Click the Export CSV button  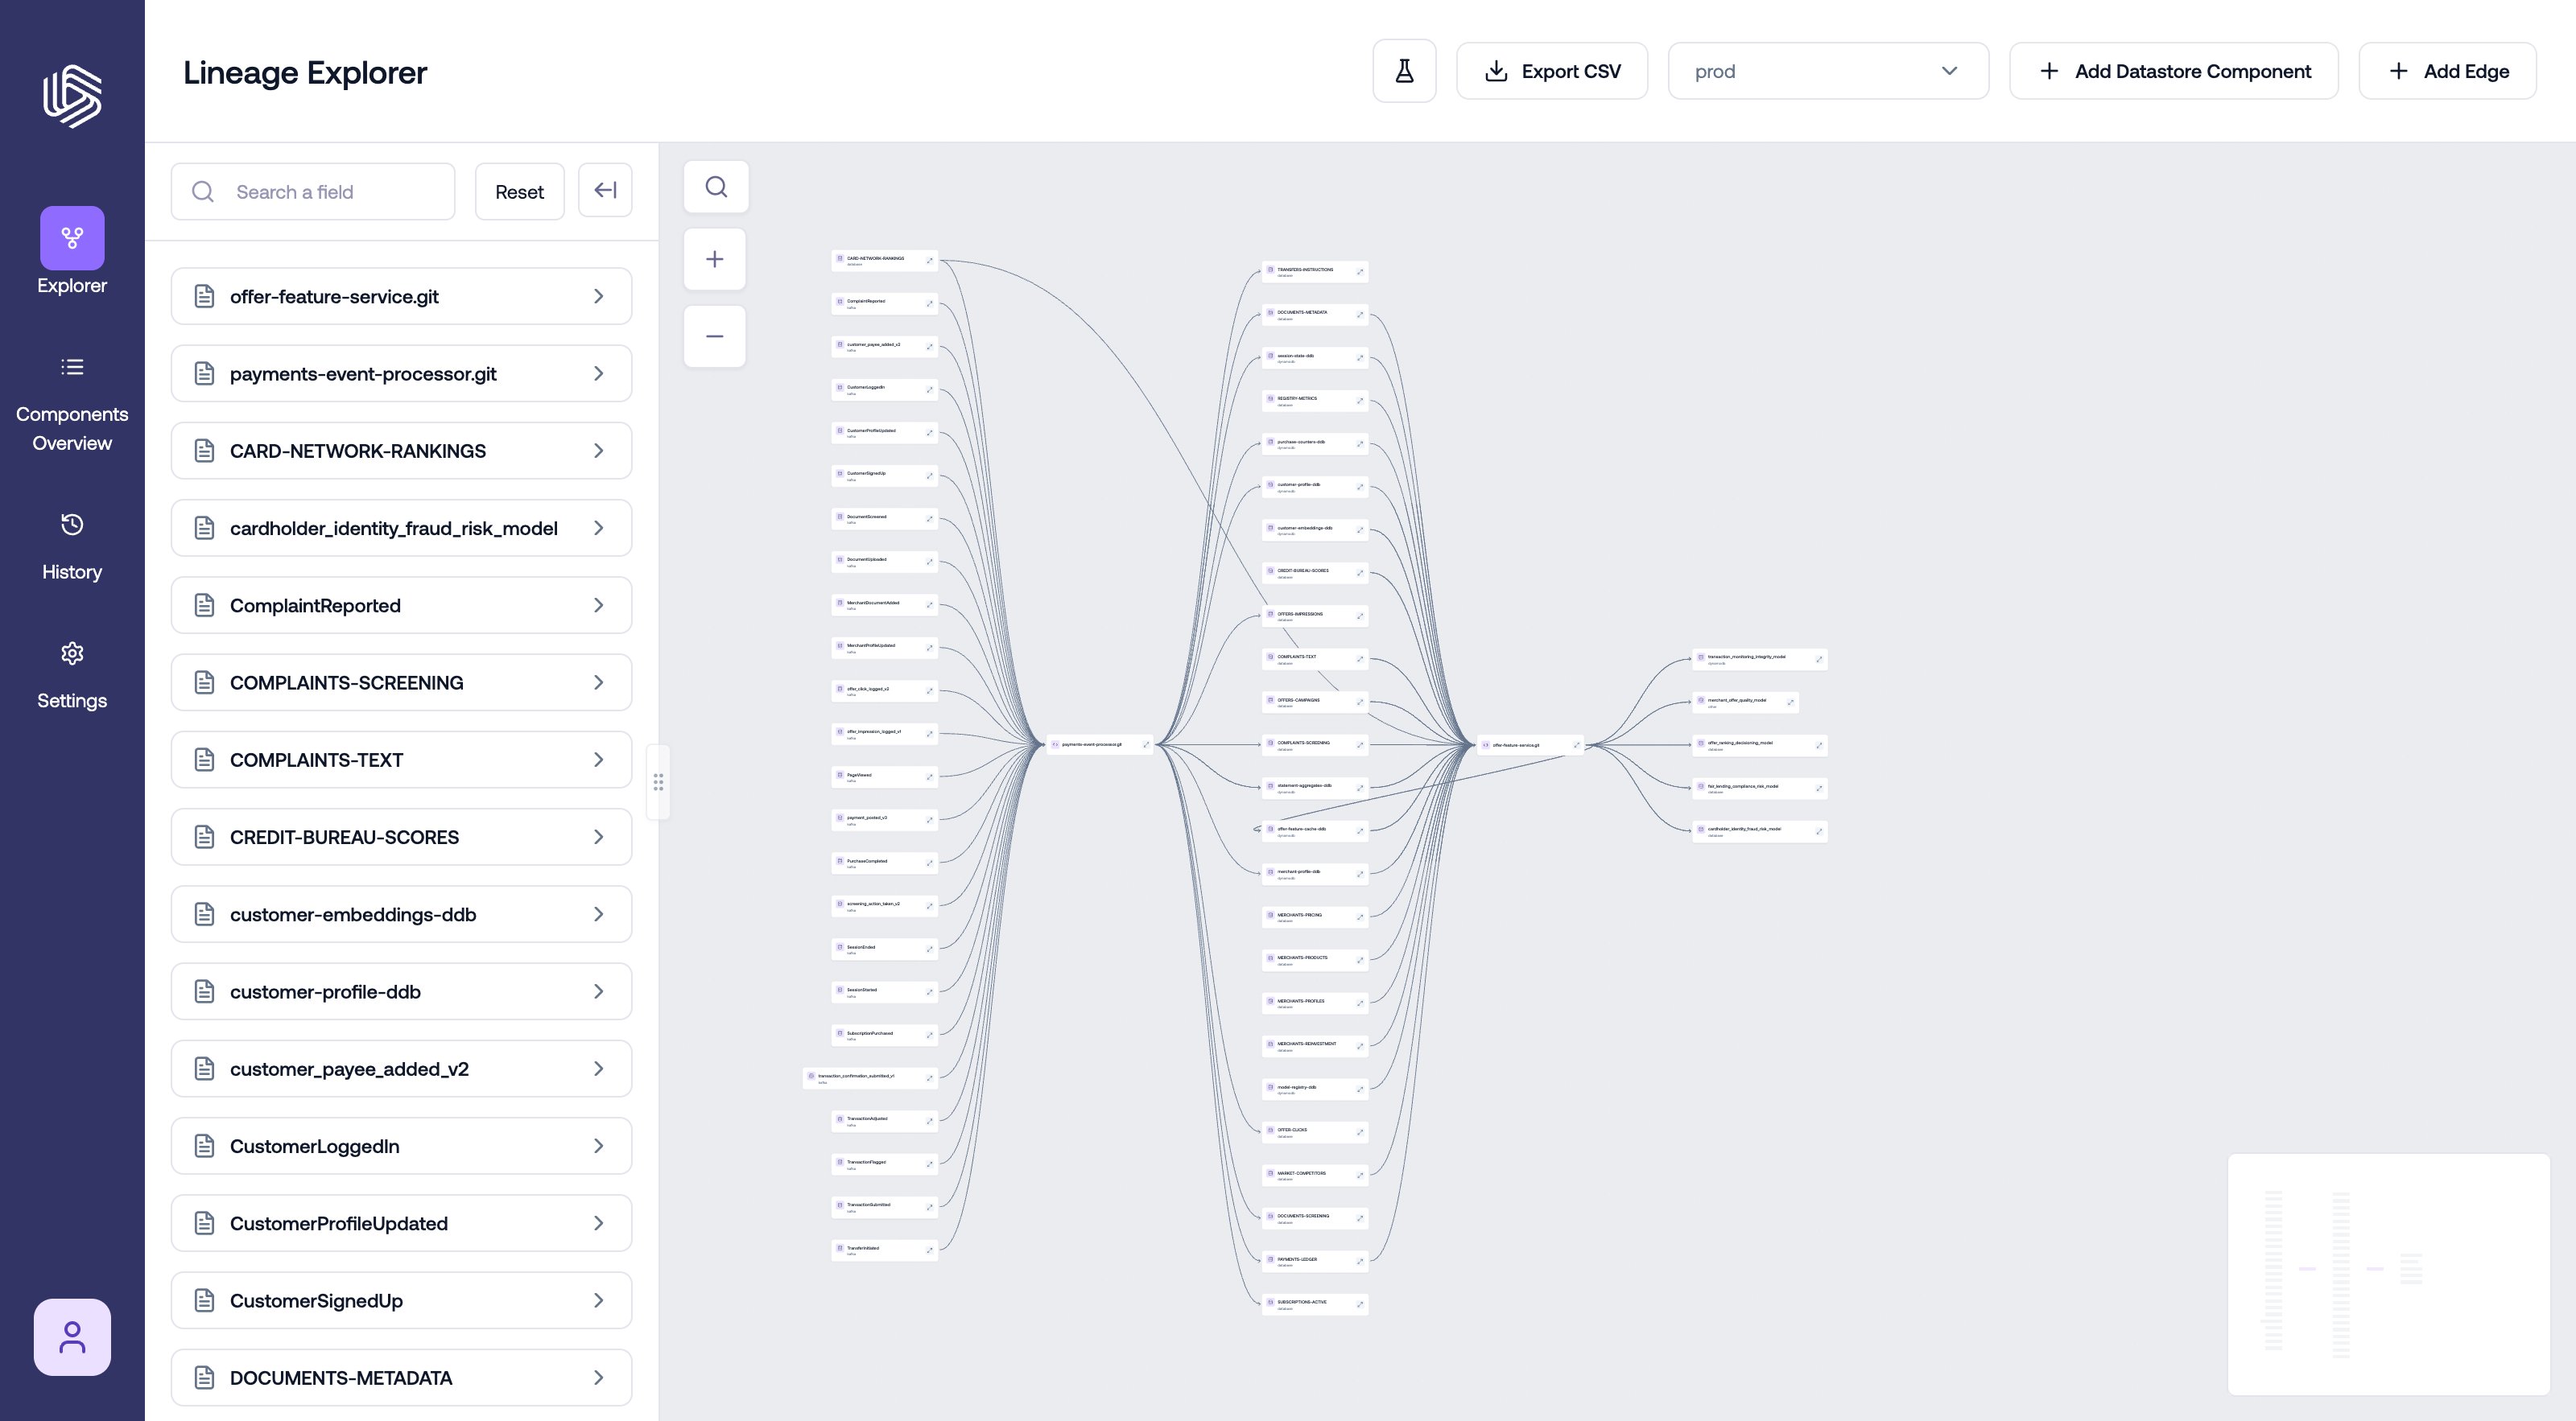click(1552, 71)
